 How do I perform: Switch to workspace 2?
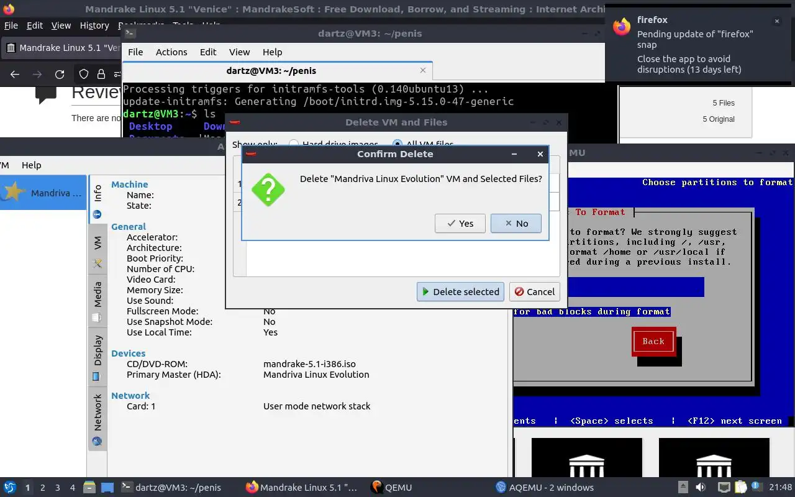click(x=43, y=488)
